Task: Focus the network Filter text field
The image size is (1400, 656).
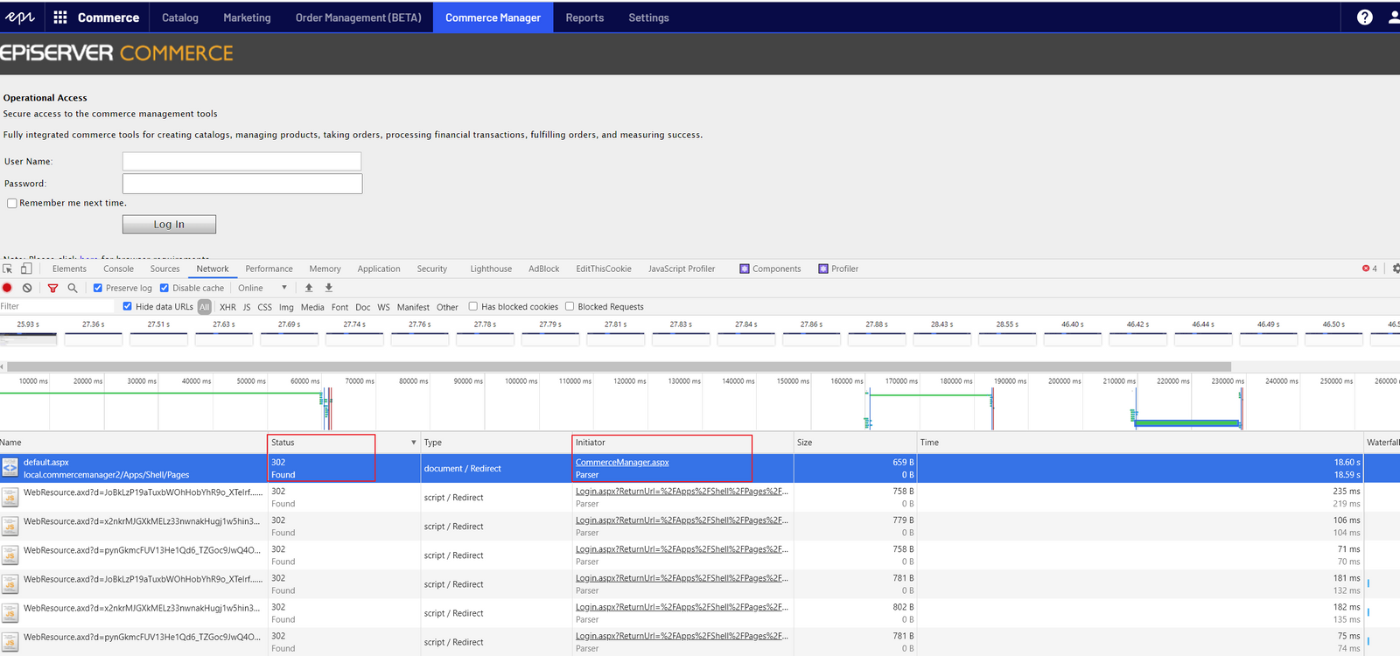Action: click(57, 306)
